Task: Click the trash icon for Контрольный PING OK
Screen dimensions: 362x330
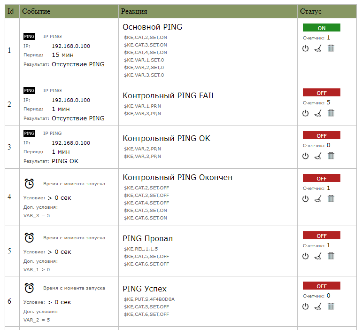Action: [331, 156]
